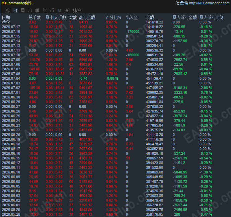The width and height of the screenshot is (231, 217).
Task: Click the 盈亏金额 column header
Action: (x=87, y=17)
